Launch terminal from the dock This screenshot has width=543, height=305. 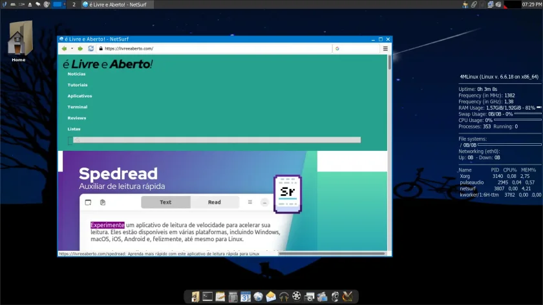(x=208, y=297)
